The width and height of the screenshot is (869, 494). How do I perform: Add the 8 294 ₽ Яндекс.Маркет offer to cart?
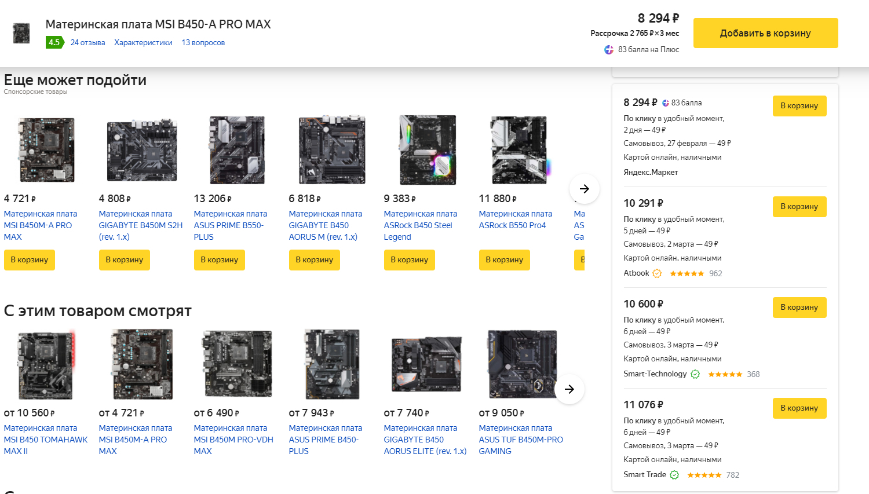point(799,106)
